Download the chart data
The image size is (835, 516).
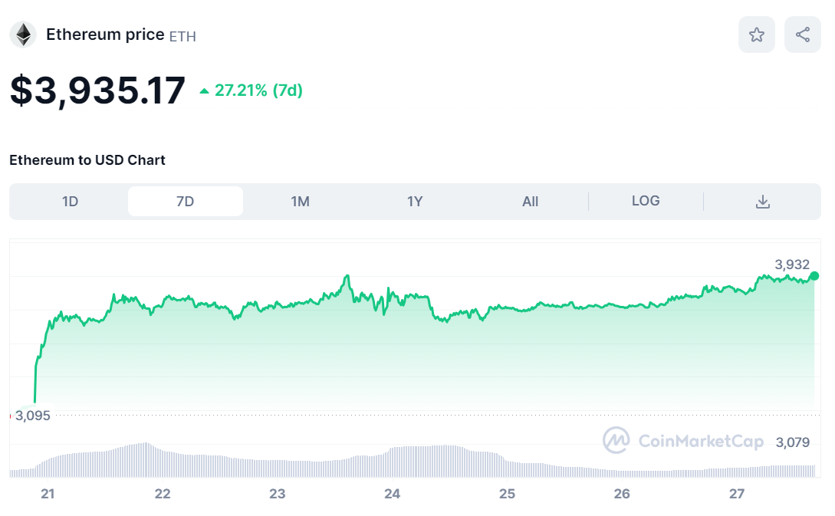coord(762,201)
